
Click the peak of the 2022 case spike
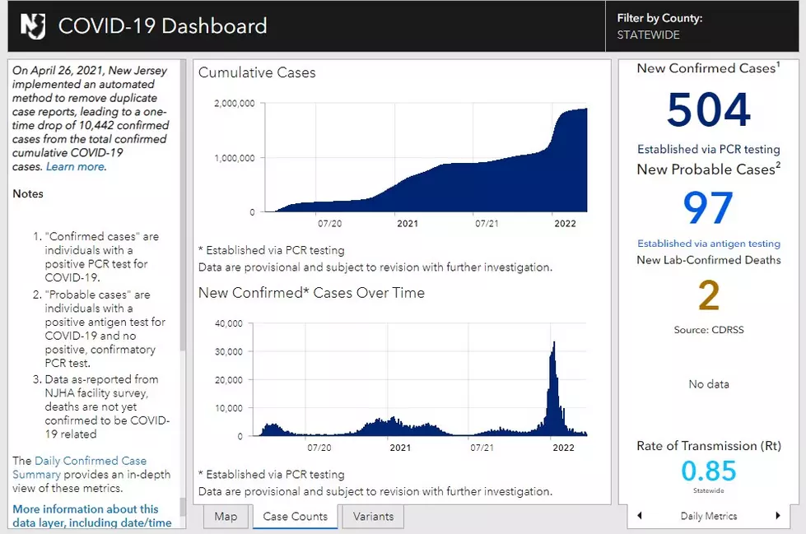tap(553, 343)
